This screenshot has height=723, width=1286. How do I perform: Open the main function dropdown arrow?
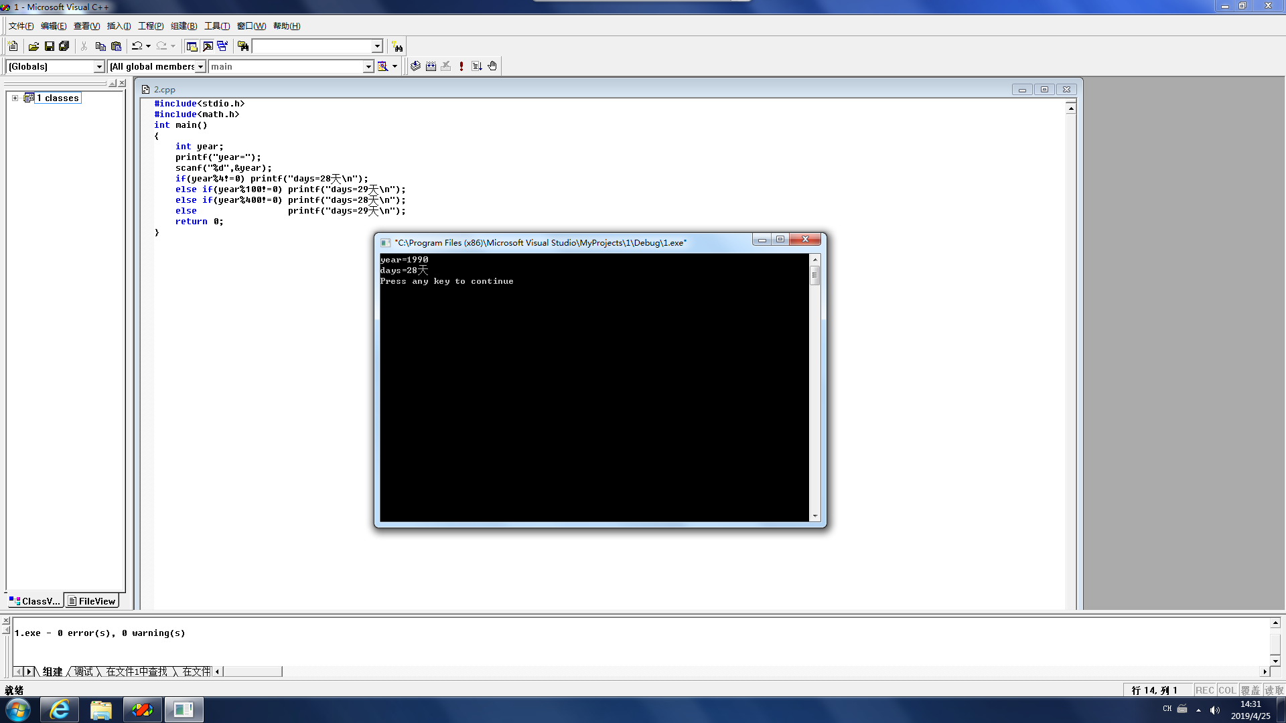point(368,66)
